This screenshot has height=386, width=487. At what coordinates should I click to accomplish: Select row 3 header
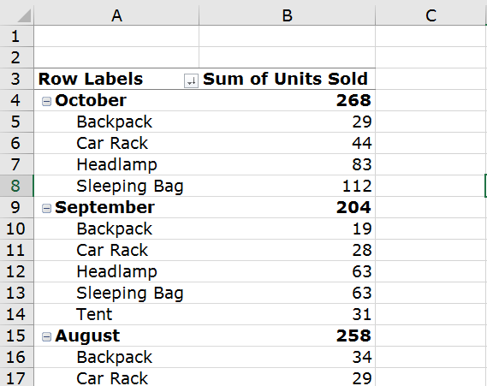16,79
